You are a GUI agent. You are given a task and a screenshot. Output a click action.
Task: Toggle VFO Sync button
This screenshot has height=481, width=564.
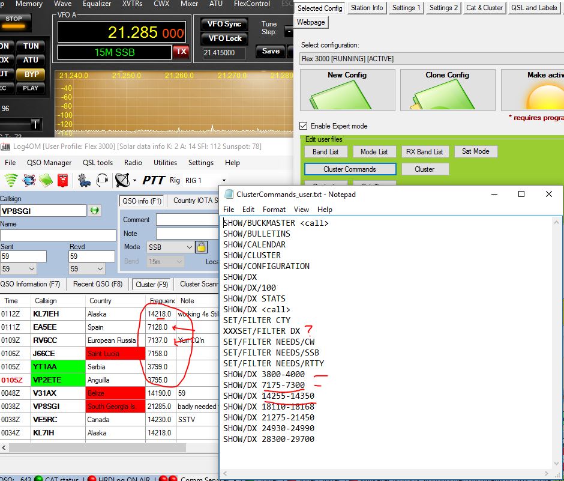tap(224, 24)
